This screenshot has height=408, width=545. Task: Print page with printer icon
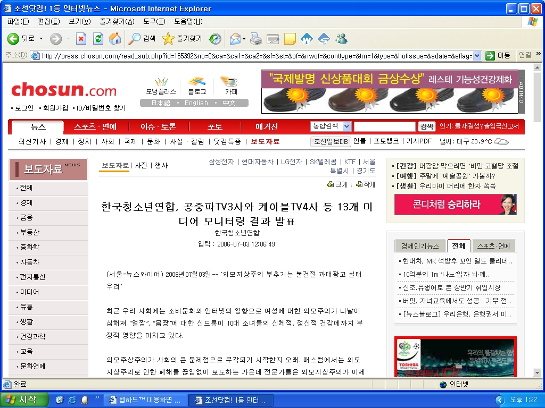[x=256, y=38]
